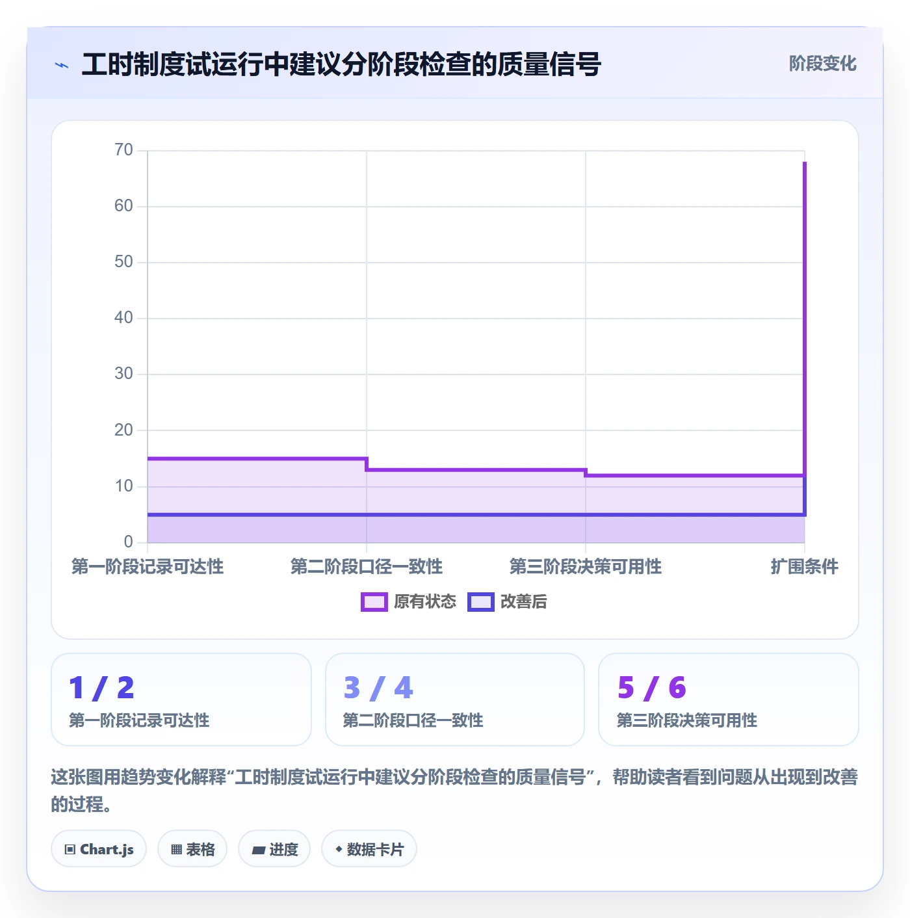The height and width of the screenshot is (918, 910).
Task: Open the 数据卡片 tag
Action: [369, 848]
